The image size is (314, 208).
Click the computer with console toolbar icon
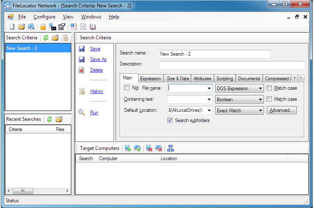[52, 27]
